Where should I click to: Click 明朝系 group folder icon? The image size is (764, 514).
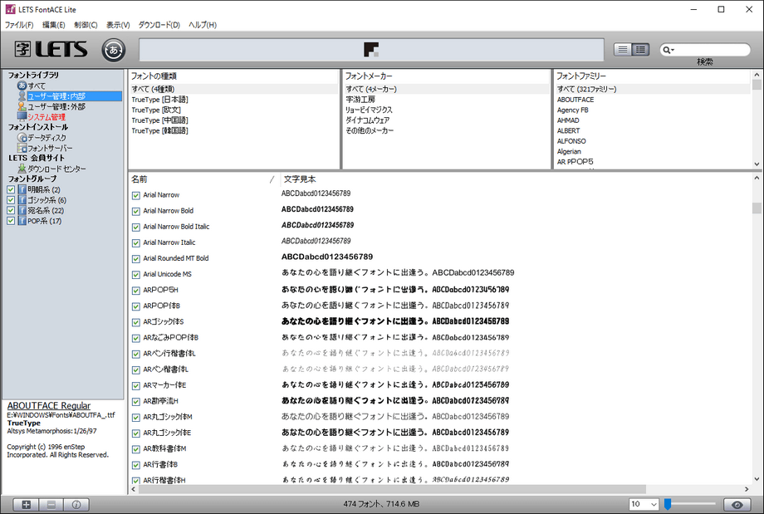point(22,189)
